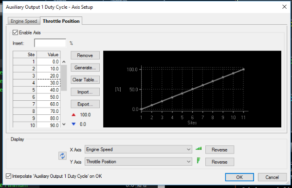
Task: Click the blue minimum value triangle icon
Action: pos(73,124)
